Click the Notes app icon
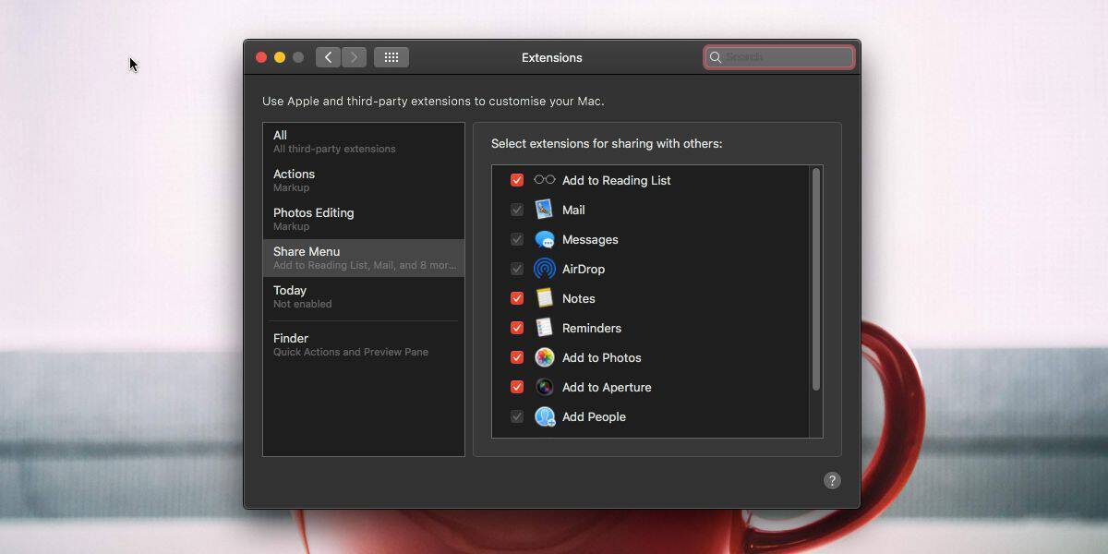The width and height of the screenshot is (1108, 554). click(x=545, y=298)
